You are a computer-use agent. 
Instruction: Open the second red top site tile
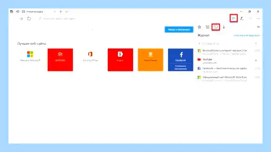(x=60, y=60)
